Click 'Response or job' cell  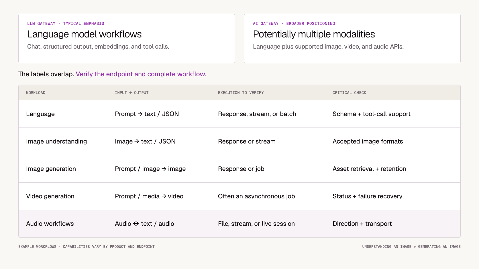click(x=241, y=169)
